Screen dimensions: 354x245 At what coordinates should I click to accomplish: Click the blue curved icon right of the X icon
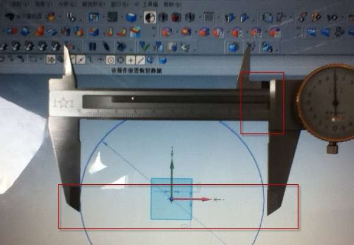coord(267,47)
